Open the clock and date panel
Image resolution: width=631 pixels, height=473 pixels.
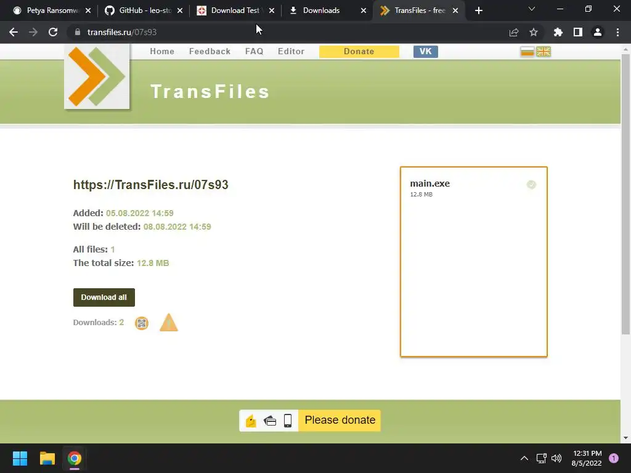(587, 458)
